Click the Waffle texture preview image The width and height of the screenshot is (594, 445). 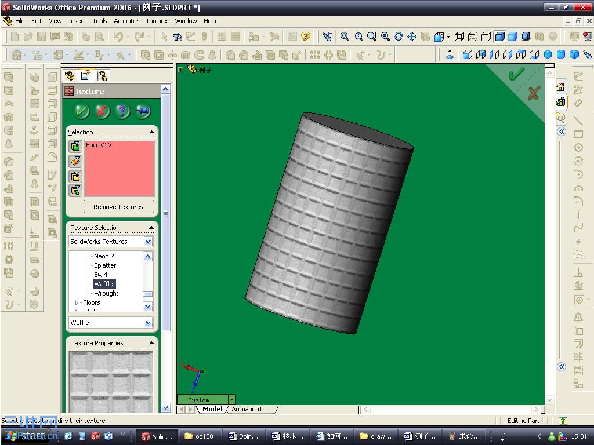(x=111, y=381)
